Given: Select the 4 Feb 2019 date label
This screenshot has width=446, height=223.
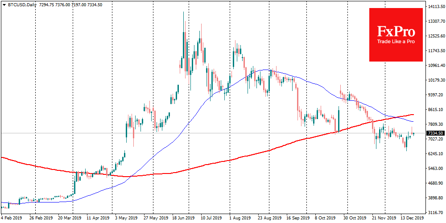Looking at the screenshot, I should tap(12, 219).
